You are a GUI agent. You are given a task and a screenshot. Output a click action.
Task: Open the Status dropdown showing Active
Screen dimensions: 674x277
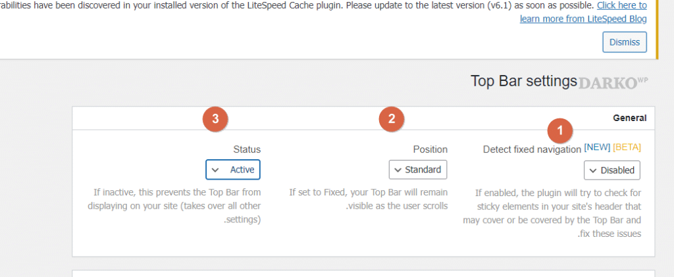click(233, 169)
